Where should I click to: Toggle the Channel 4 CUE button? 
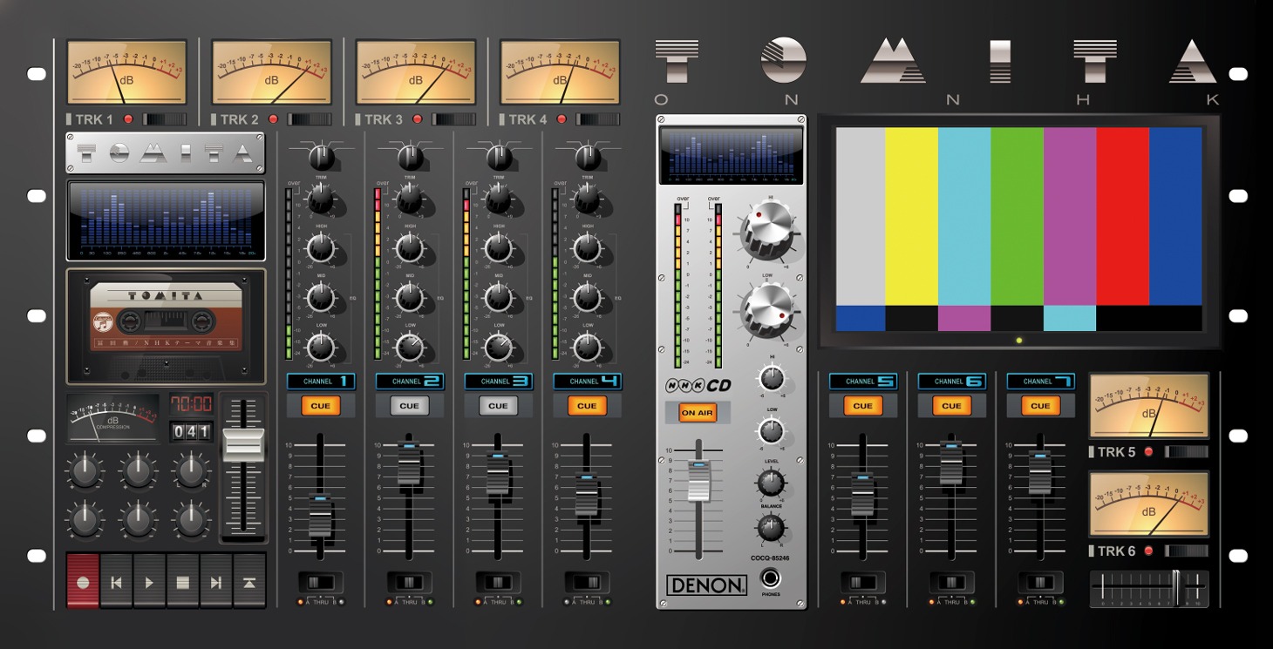pyautogui.click(x=587, y=406)
